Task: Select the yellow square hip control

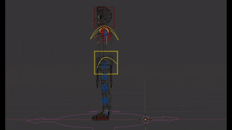Action: coord(94,62)
